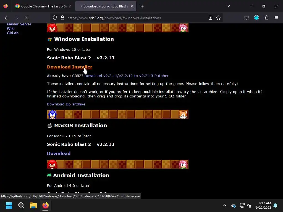Screen dimensions: 283x212
Task: Stop loading the page
Action: click(x=27, y=18)
